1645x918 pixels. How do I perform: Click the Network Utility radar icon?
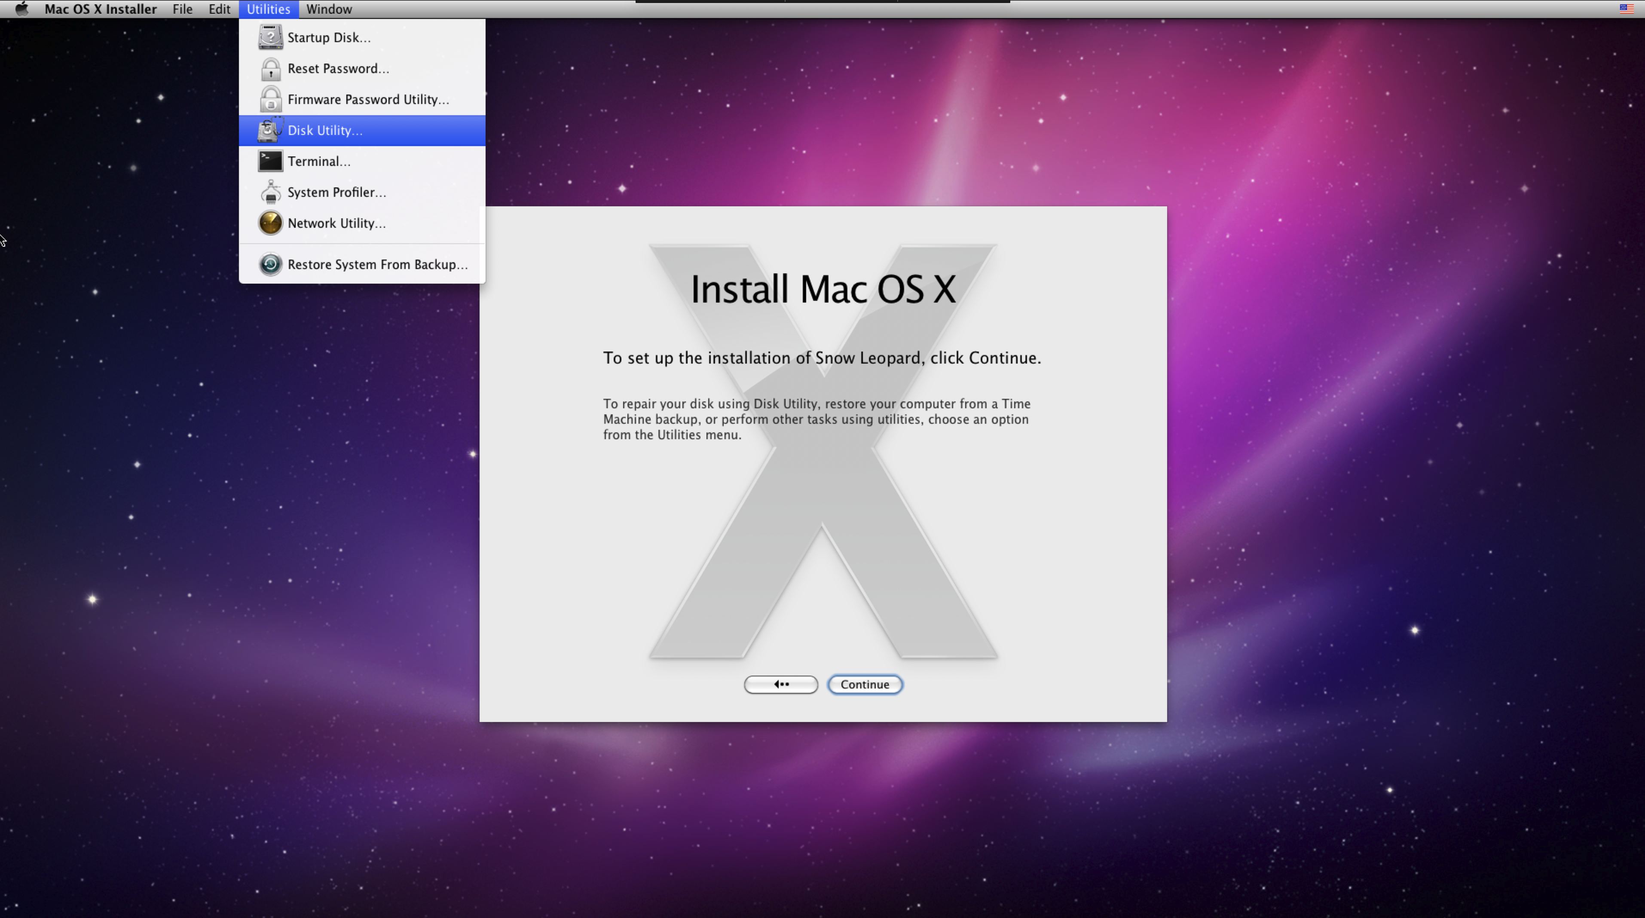click(x=270, y=223)
